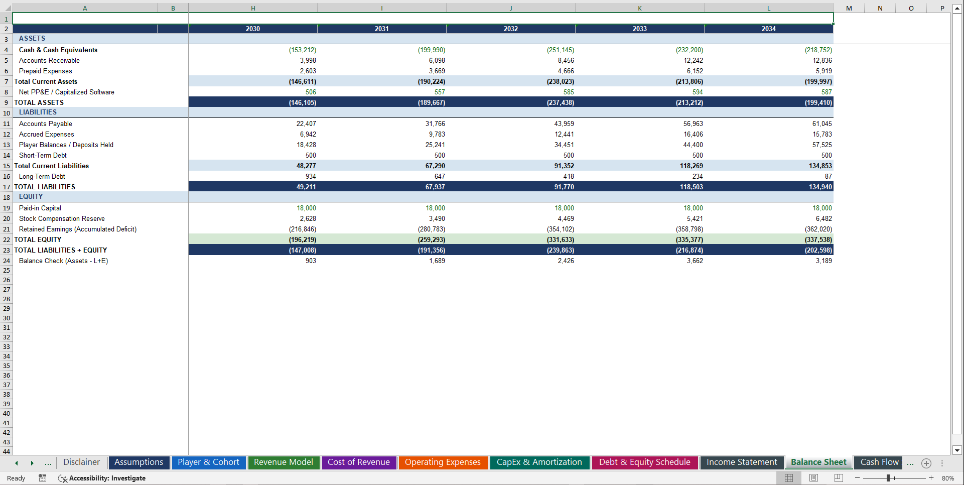Switch to the Income Statement tab

742,462
